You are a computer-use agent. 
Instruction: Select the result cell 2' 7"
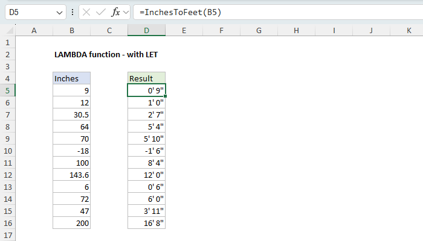[x=146, y=115]
